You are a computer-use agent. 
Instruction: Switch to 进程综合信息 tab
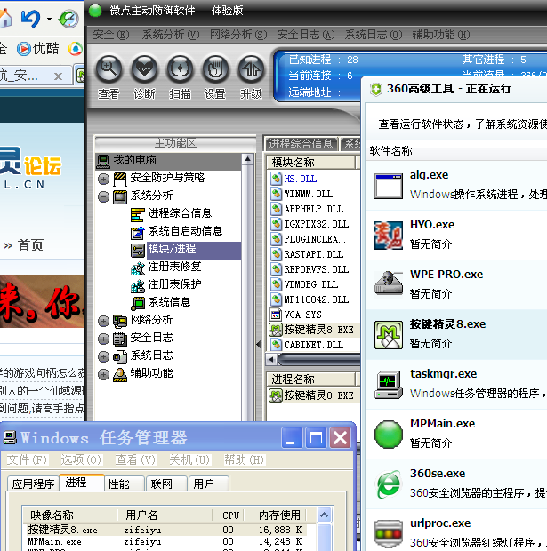point(301,144)
